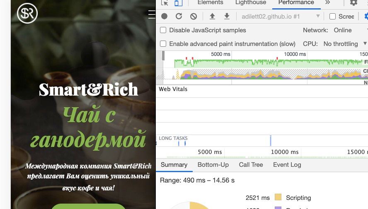Click the 2521 ms scripting value
This screenshot has width=368, height=209.
[258, 198]
